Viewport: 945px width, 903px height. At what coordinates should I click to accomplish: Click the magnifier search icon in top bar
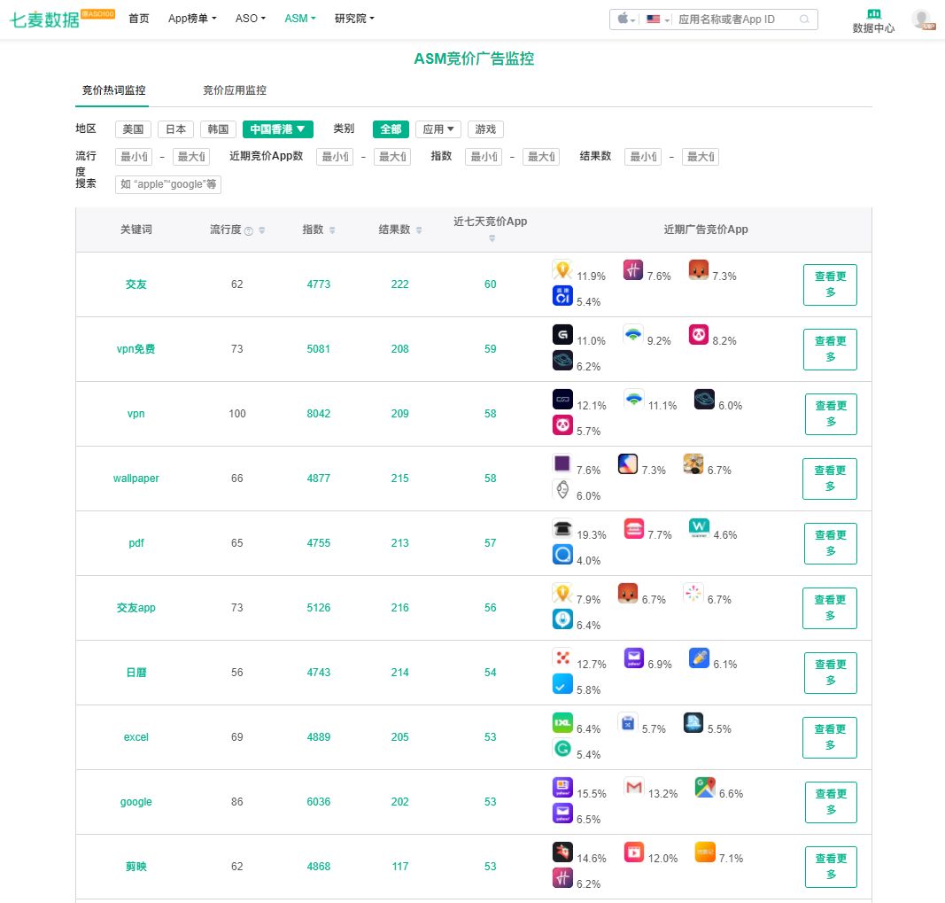click(x=804, y=19)
